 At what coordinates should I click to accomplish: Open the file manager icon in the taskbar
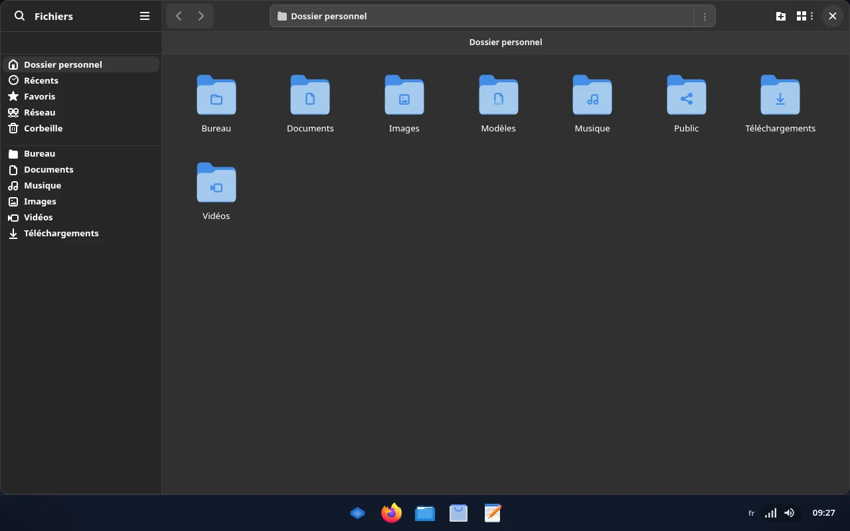425,513
